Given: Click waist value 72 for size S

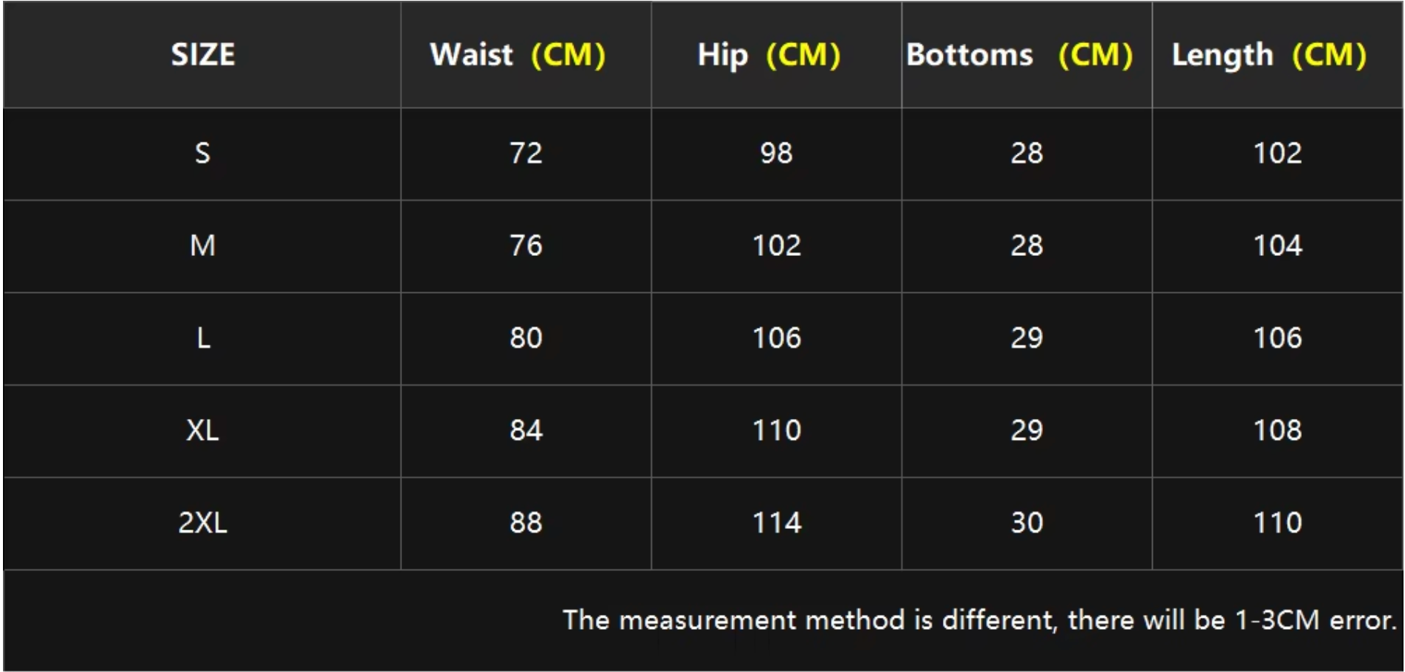Looking at the screenshot, I should click(x=526, y=154).
